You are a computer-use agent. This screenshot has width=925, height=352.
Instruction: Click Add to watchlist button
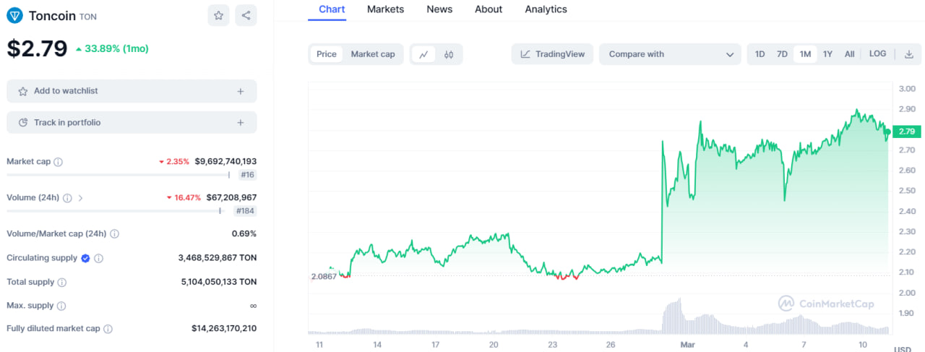[x=132, y=91]
